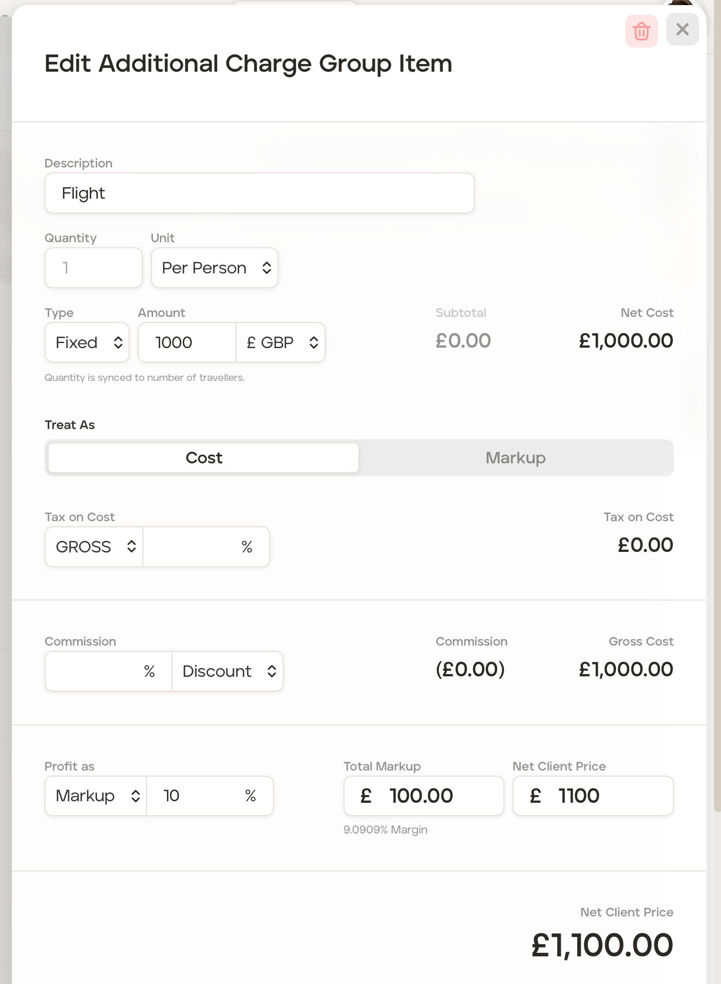Switch Treat As to Markup
This screenshot has height=984, width=721.
point(515,458)
